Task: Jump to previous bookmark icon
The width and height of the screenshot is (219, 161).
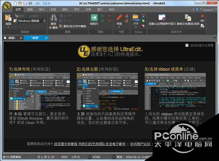Action: (127, 16)
